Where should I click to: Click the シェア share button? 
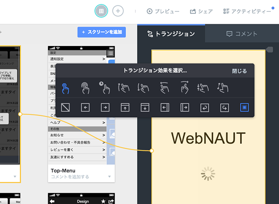(x=202, y=12)
